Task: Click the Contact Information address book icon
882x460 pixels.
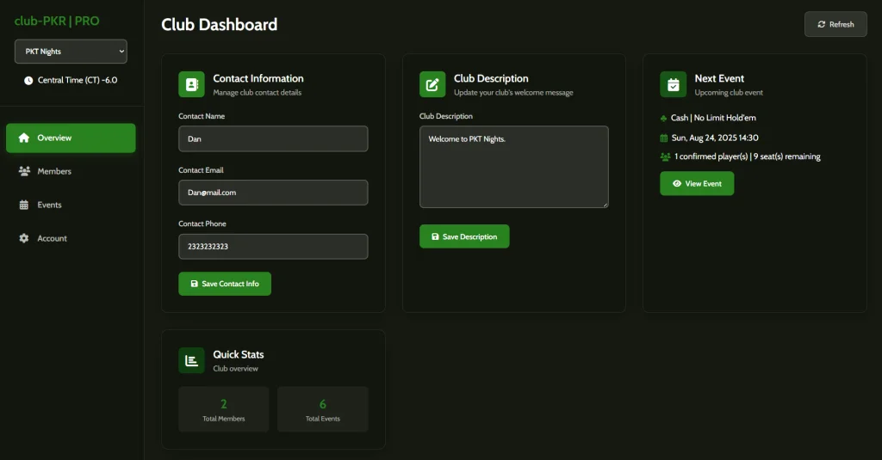Action: [x=191, y=84]
